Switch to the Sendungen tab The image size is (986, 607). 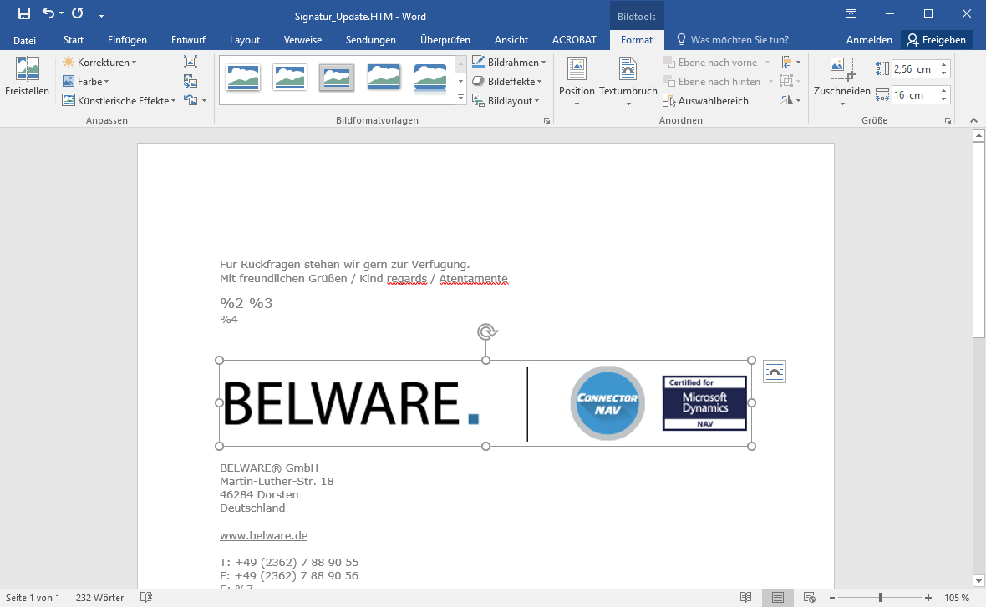371,40
